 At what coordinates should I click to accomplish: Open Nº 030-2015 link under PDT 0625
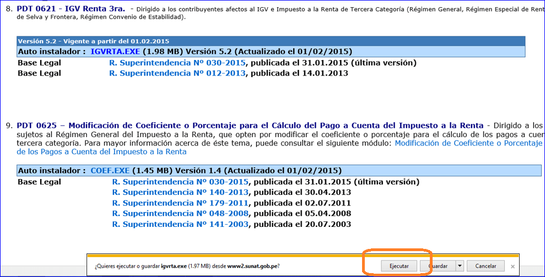click(180, 182)
